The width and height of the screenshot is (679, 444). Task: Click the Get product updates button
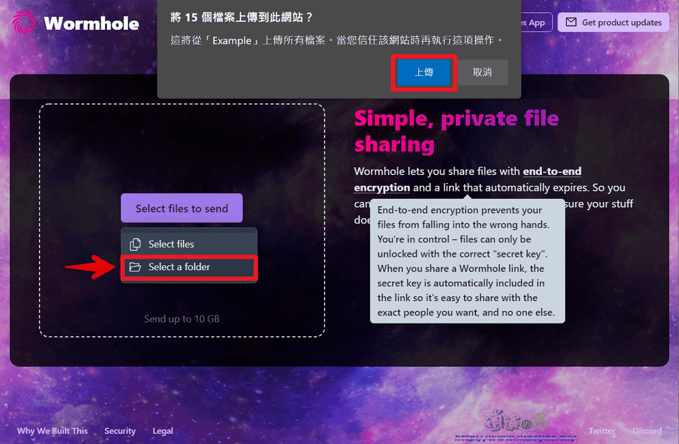(x=613, y=22)
